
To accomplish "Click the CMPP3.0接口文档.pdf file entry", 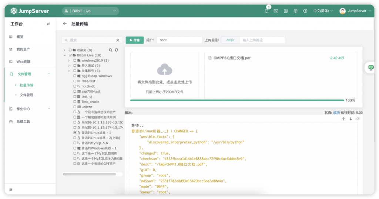I will tap(232, 58).
